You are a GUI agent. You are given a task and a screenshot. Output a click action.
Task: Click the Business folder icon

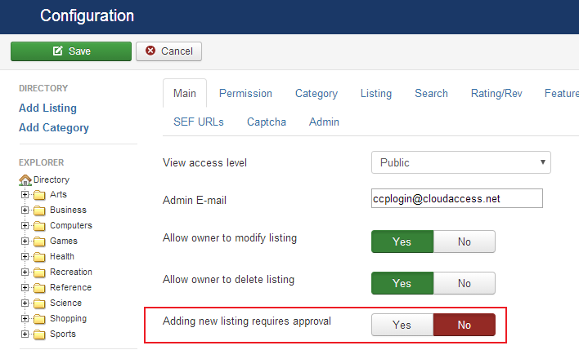(x=39, y=210)
